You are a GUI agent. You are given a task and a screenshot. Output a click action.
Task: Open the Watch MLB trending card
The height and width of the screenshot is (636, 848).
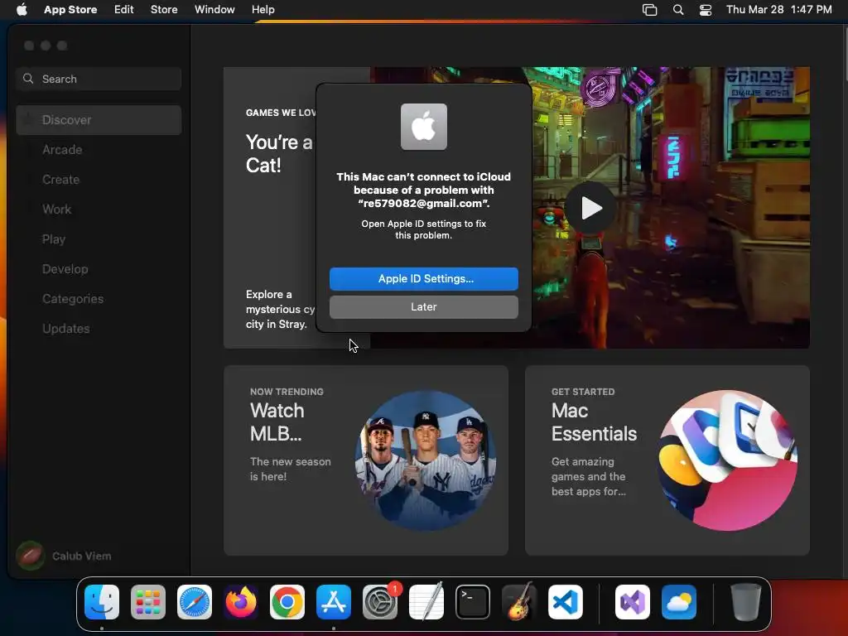(x=366, y=460)
